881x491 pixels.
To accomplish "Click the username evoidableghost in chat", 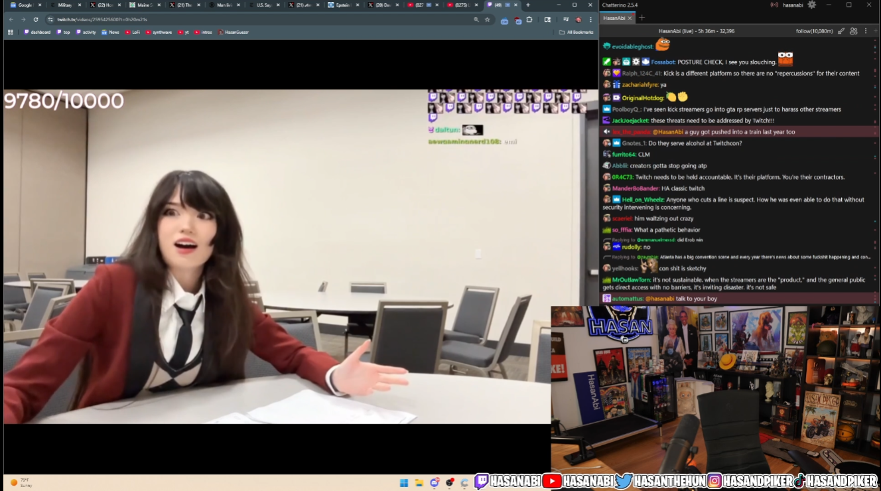I will 632,47.
